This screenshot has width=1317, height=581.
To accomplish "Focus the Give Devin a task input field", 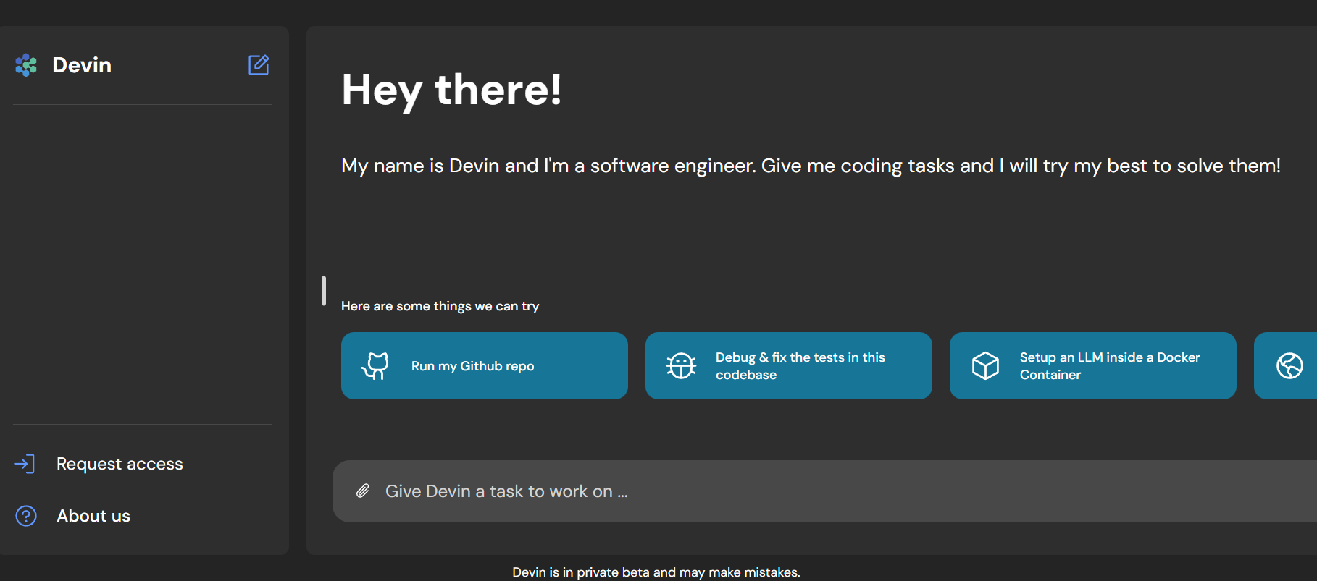I will tap(824, 491).
